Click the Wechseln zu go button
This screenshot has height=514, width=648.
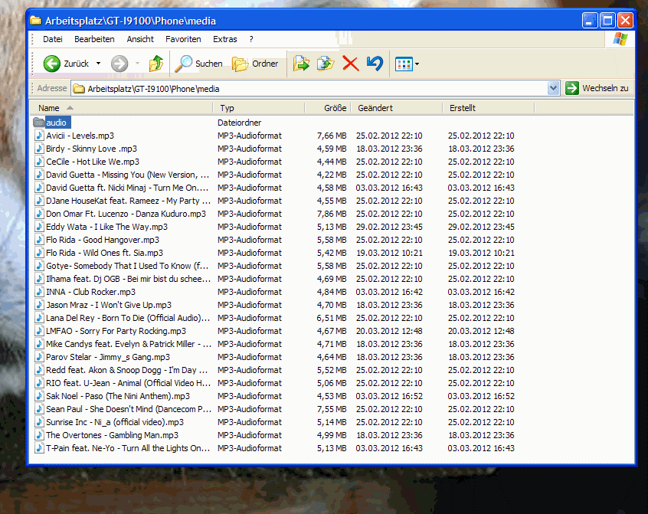(x=597, y=88)
